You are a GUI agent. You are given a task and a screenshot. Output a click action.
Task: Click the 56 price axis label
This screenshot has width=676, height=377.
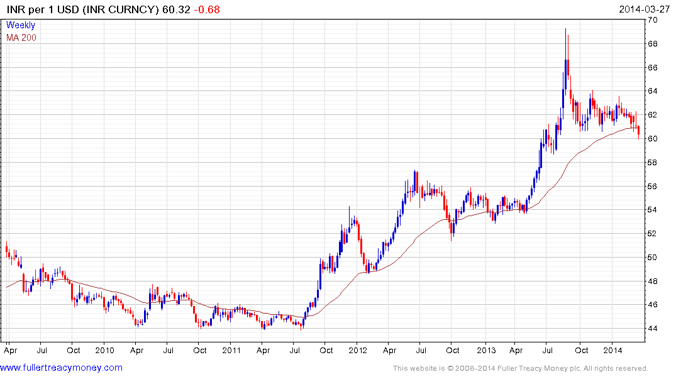(652, 187)
